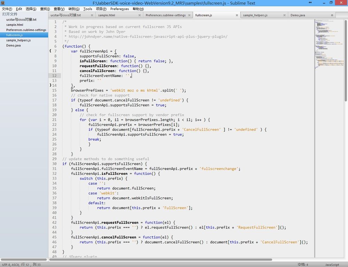The width and height of the screenshot is (348, 267).
Task: Click 'Based on work by John Dyer' comment
Action: coord(97,32)
